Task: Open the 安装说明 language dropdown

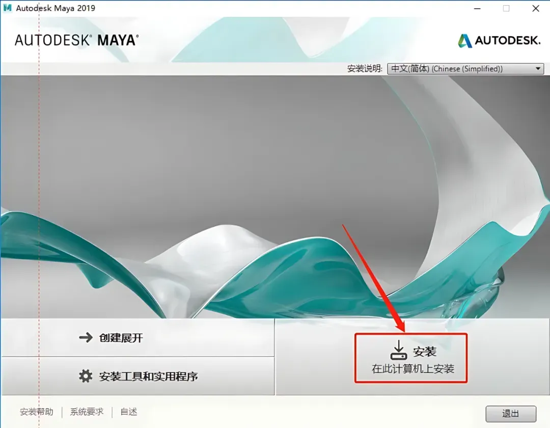Action: pos(465,69)
